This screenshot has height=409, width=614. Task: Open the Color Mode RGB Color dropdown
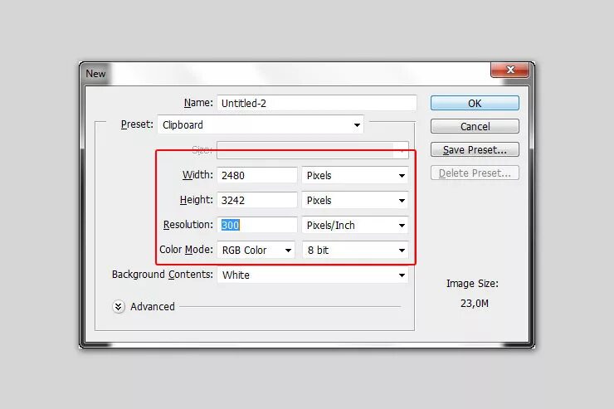[256, 250]
